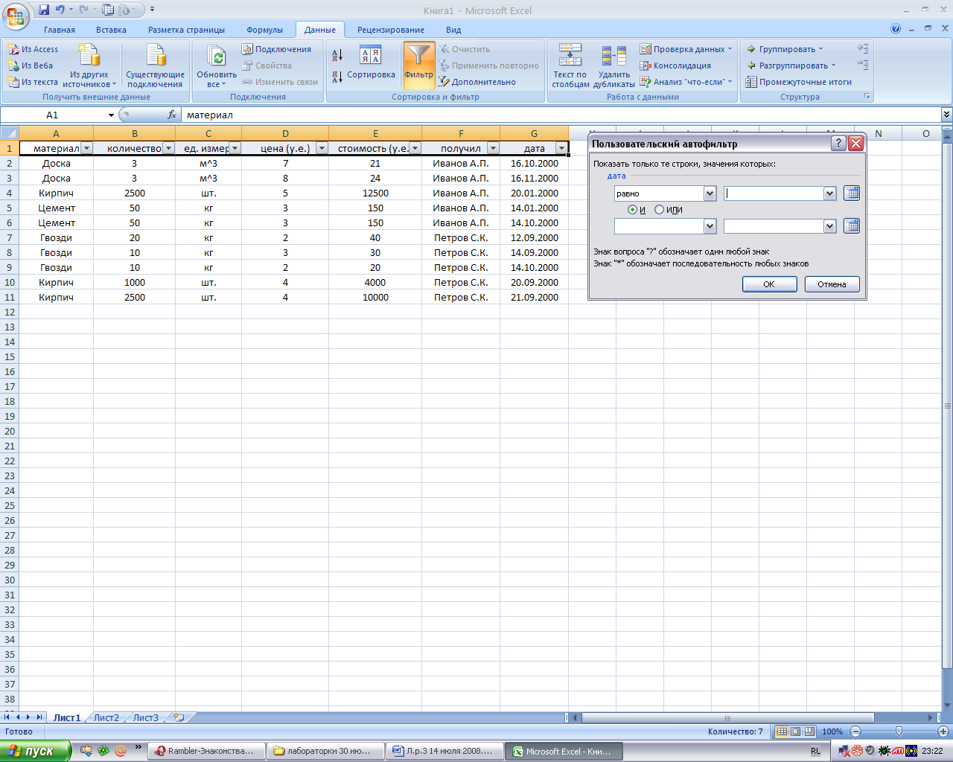This screenshot has width=953, height=762.
Task: Open Анализ "что-если" menu
Action: coord(686,82)
